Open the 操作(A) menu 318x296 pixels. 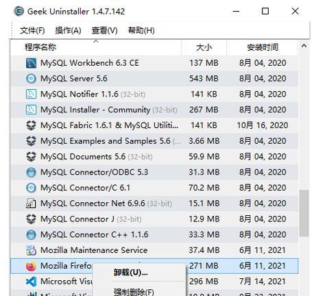69,30
